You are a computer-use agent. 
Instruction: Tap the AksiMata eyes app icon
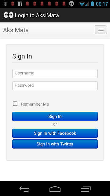point(9,15)
